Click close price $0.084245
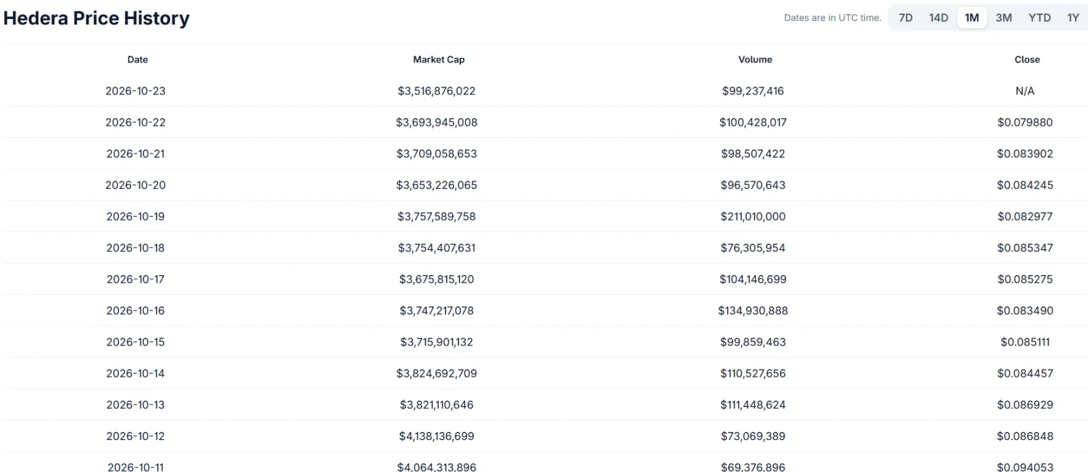1088x472 pixels. click(x=1025, y=185)
